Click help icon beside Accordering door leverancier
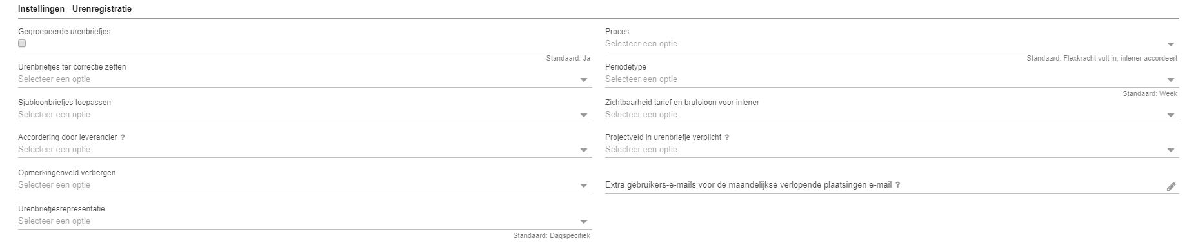This screenshot has height=245, width=1198. 123,137
